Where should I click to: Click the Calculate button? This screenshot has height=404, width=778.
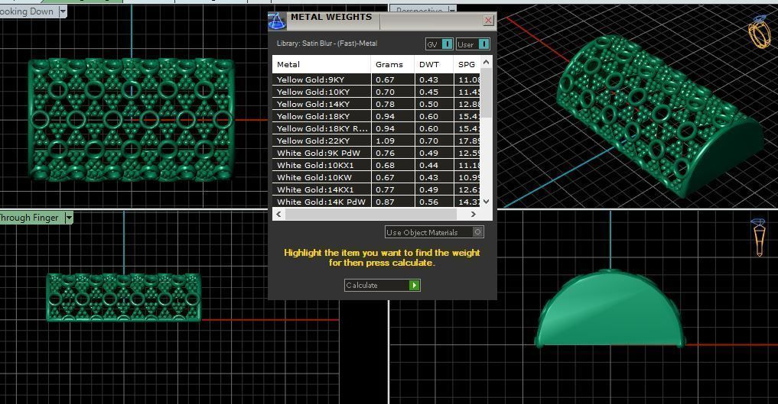pos(382,285)
